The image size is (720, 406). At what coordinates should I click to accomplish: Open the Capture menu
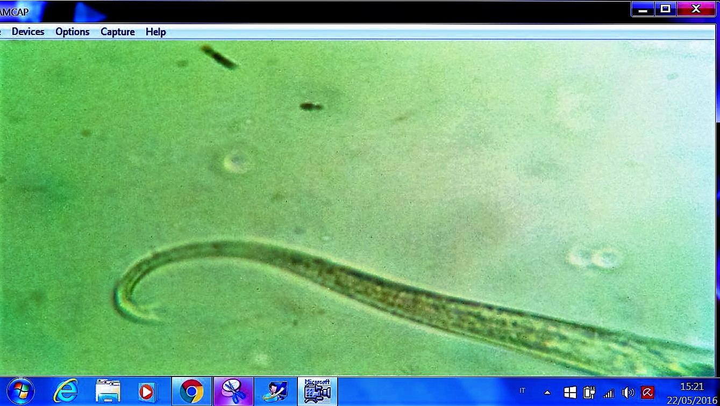click(x=118, y=32)
